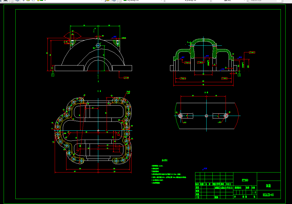292x204 pixels.
Task: Click the red tolerance frame below front view base
Action: (x=126, y=78)
